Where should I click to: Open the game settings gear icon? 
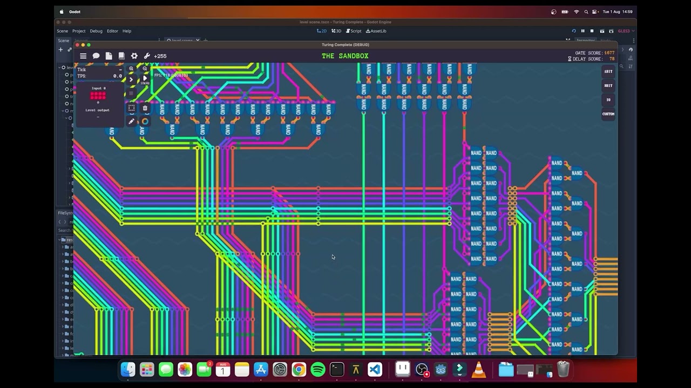(134, 56)
